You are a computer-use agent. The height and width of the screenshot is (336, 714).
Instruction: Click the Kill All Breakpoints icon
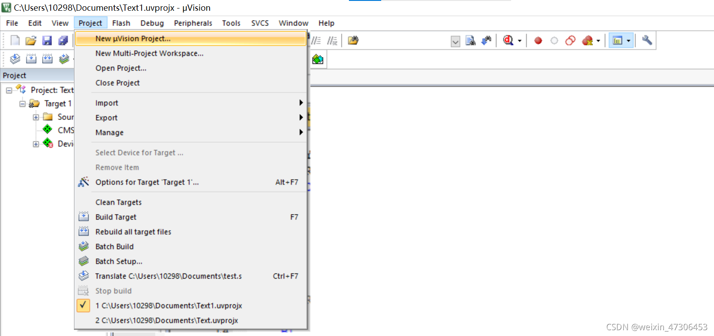pos(587,41)
